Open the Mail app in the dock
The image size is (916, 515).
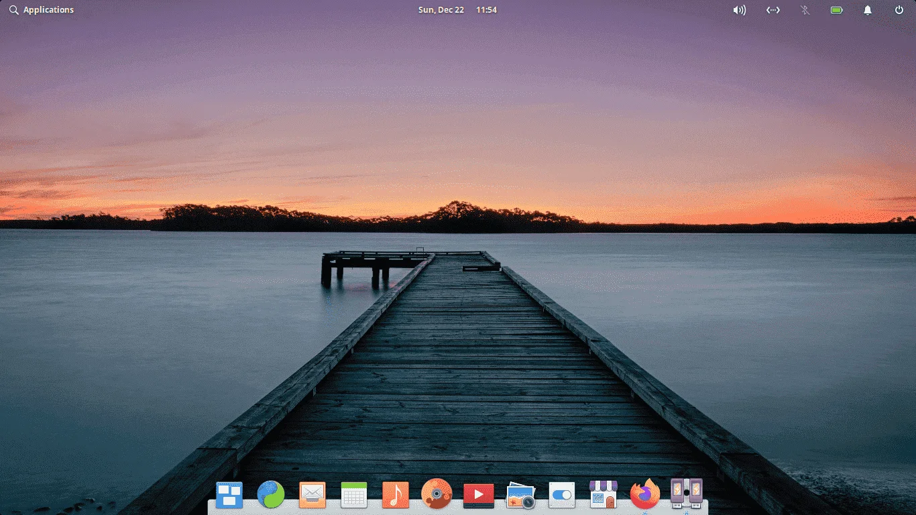312,496
